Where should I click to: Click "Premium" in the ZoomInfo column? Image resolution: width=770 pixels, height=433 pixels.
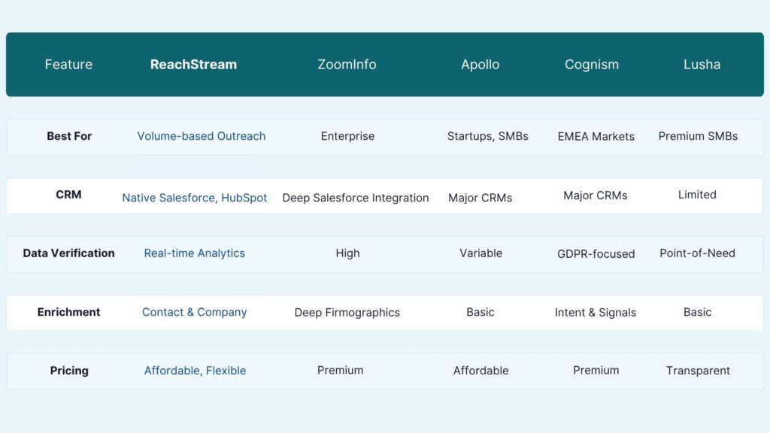click(341, 370)
